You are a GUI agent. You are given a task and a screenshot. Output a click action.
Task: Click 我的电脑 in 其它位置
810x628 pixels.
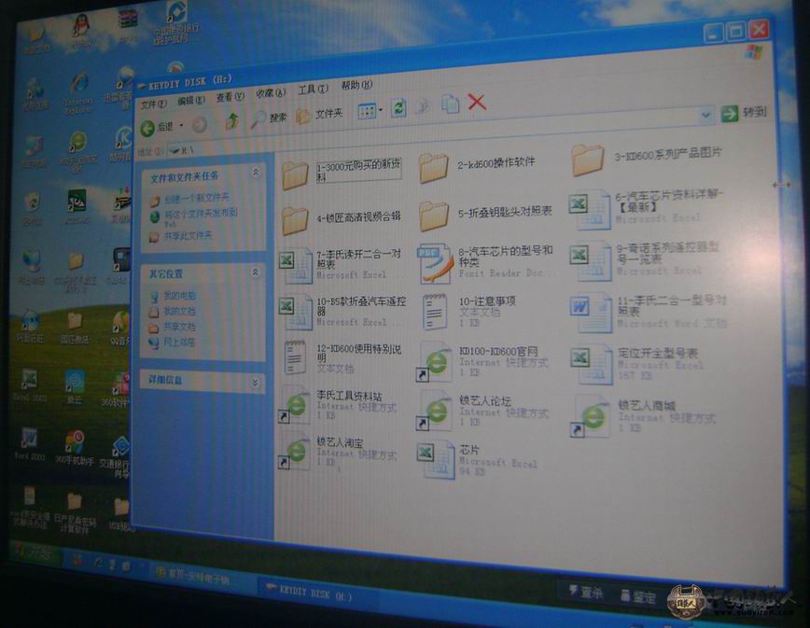pyautogui.click(x=173, y=296)
